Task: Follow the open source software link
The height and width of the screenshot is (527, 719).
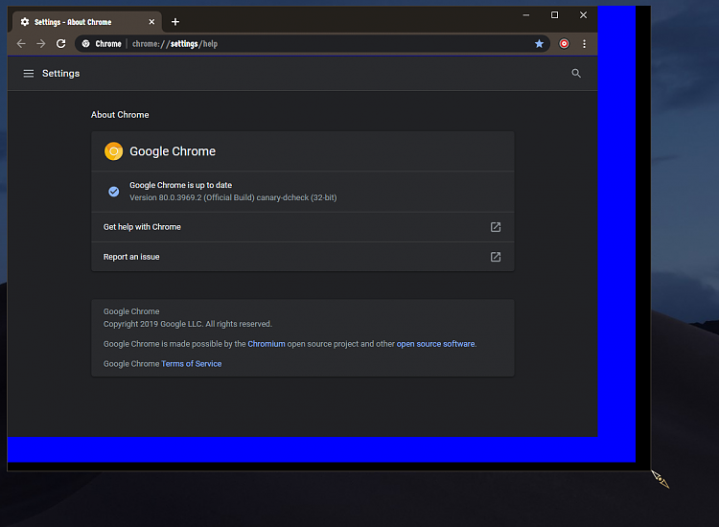Action: 435,344
